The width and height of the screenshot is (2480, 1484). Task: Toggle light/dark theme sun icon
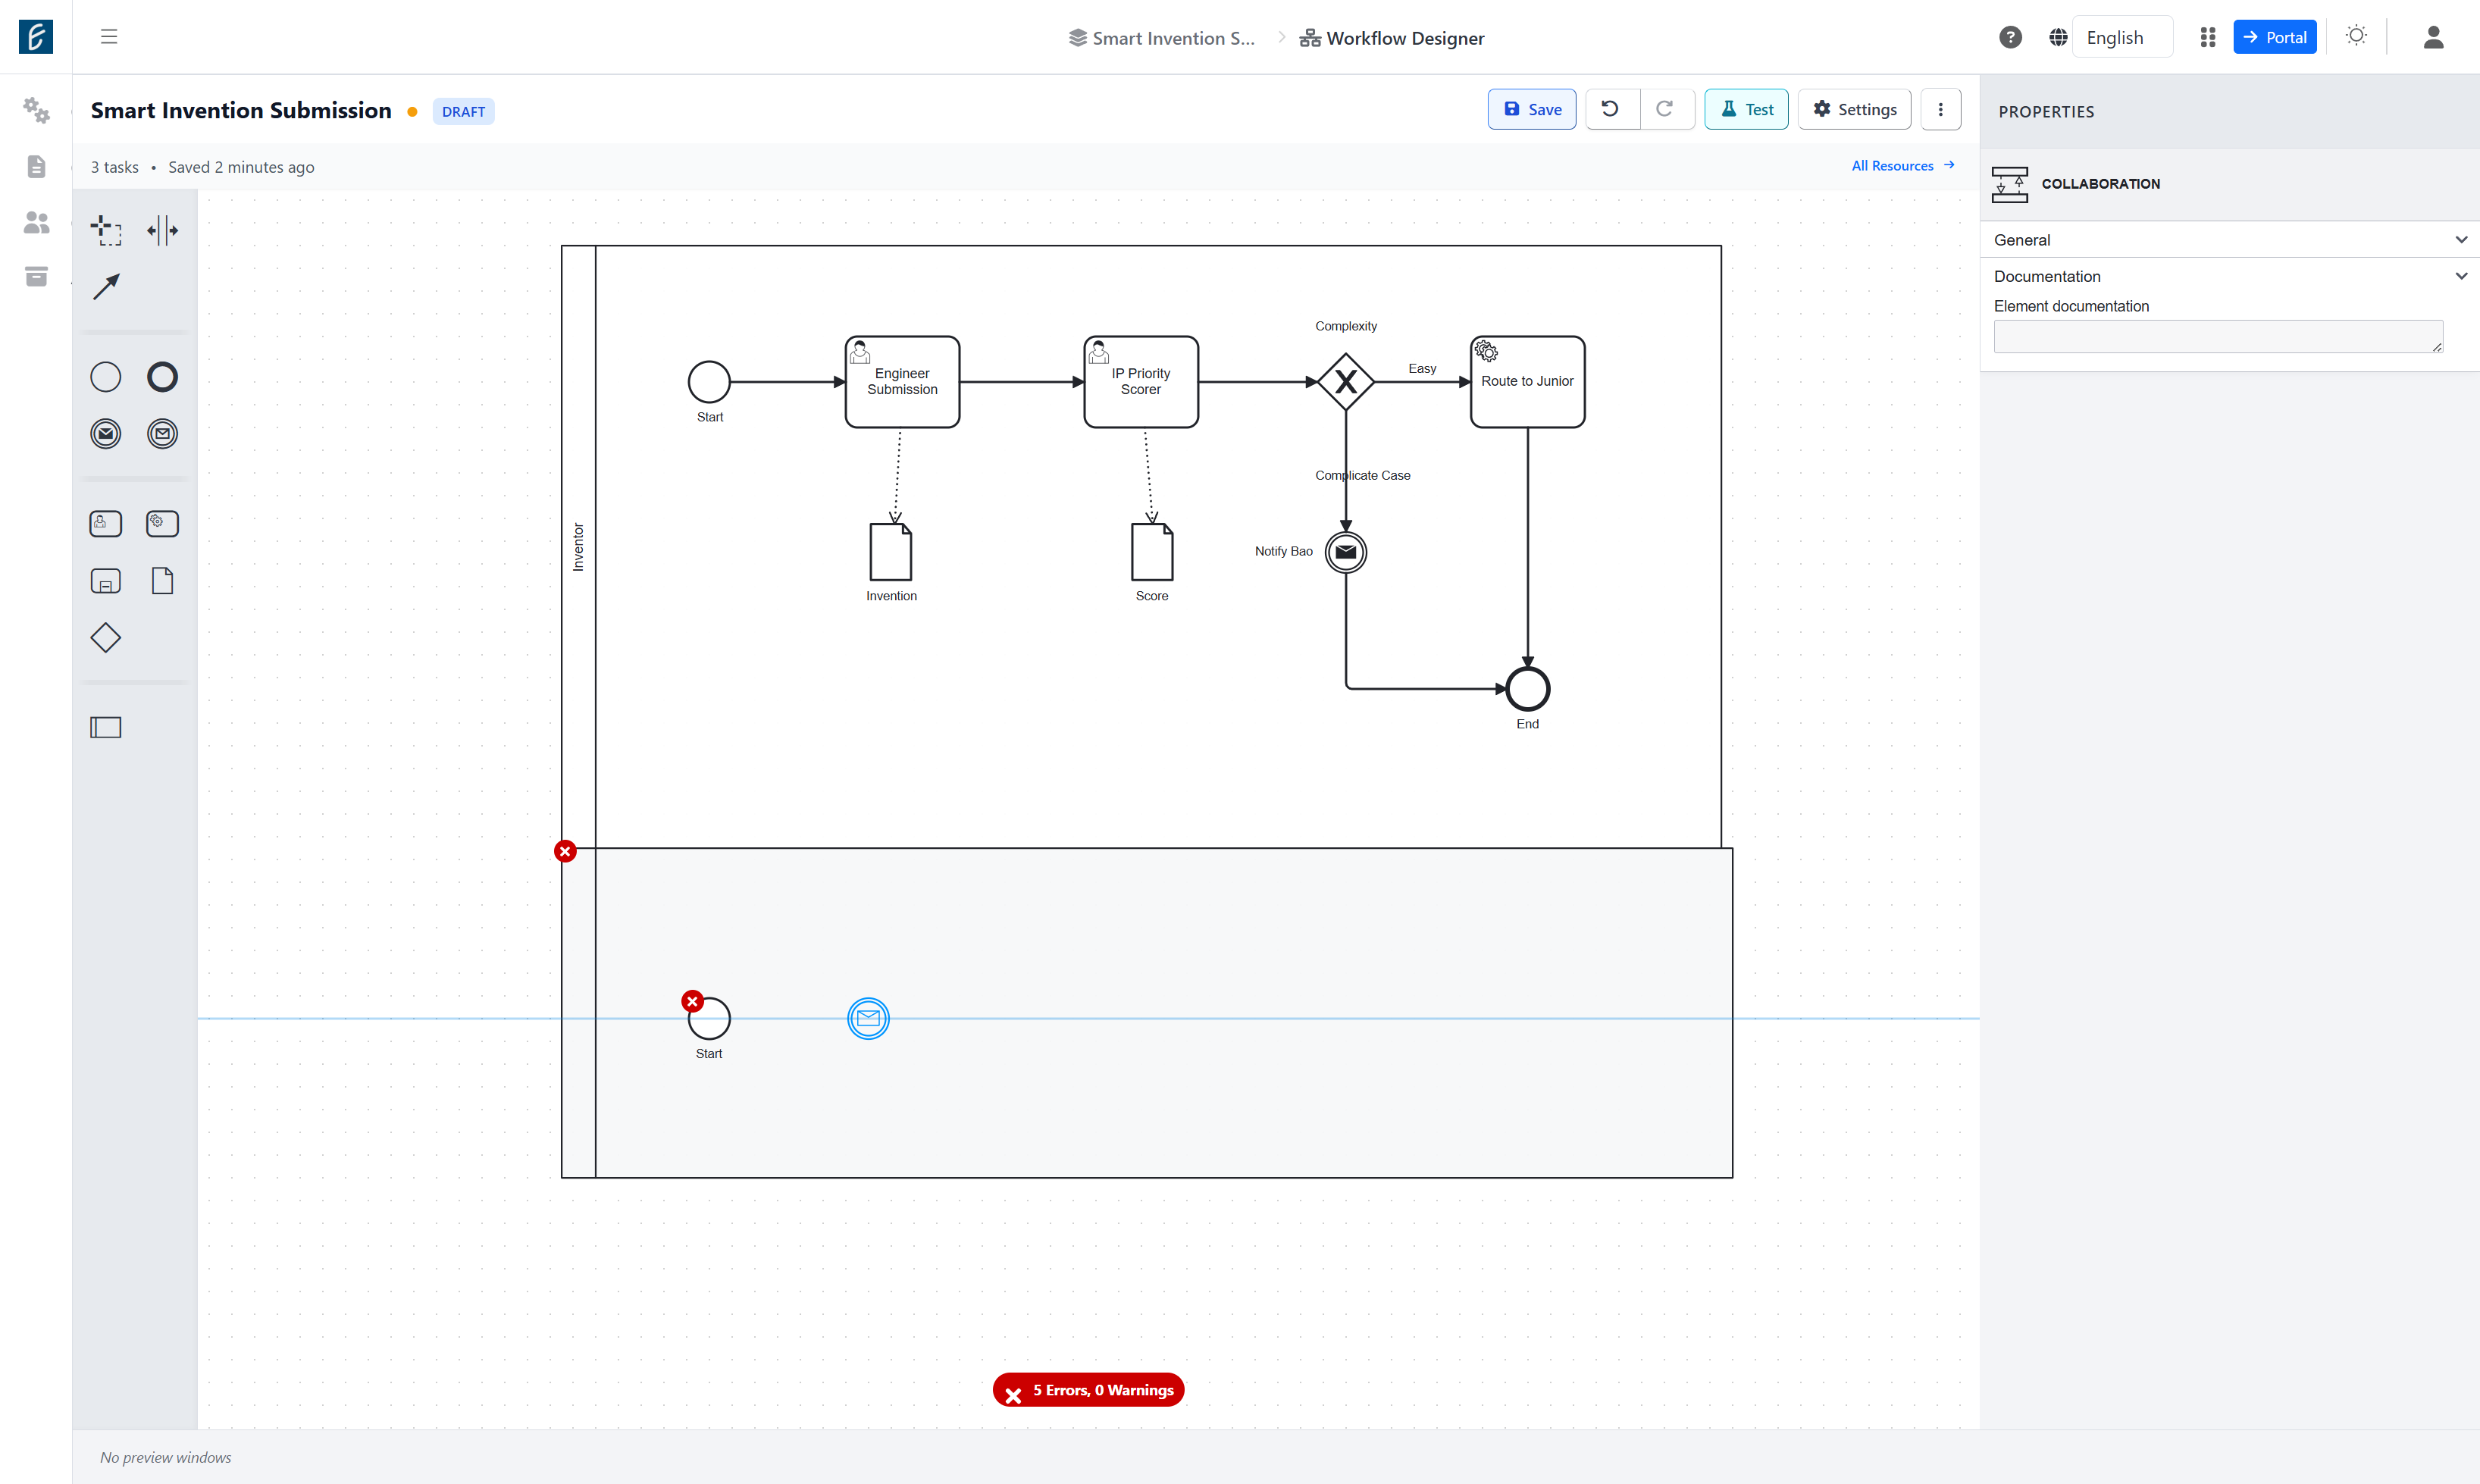coord(2357,36)
